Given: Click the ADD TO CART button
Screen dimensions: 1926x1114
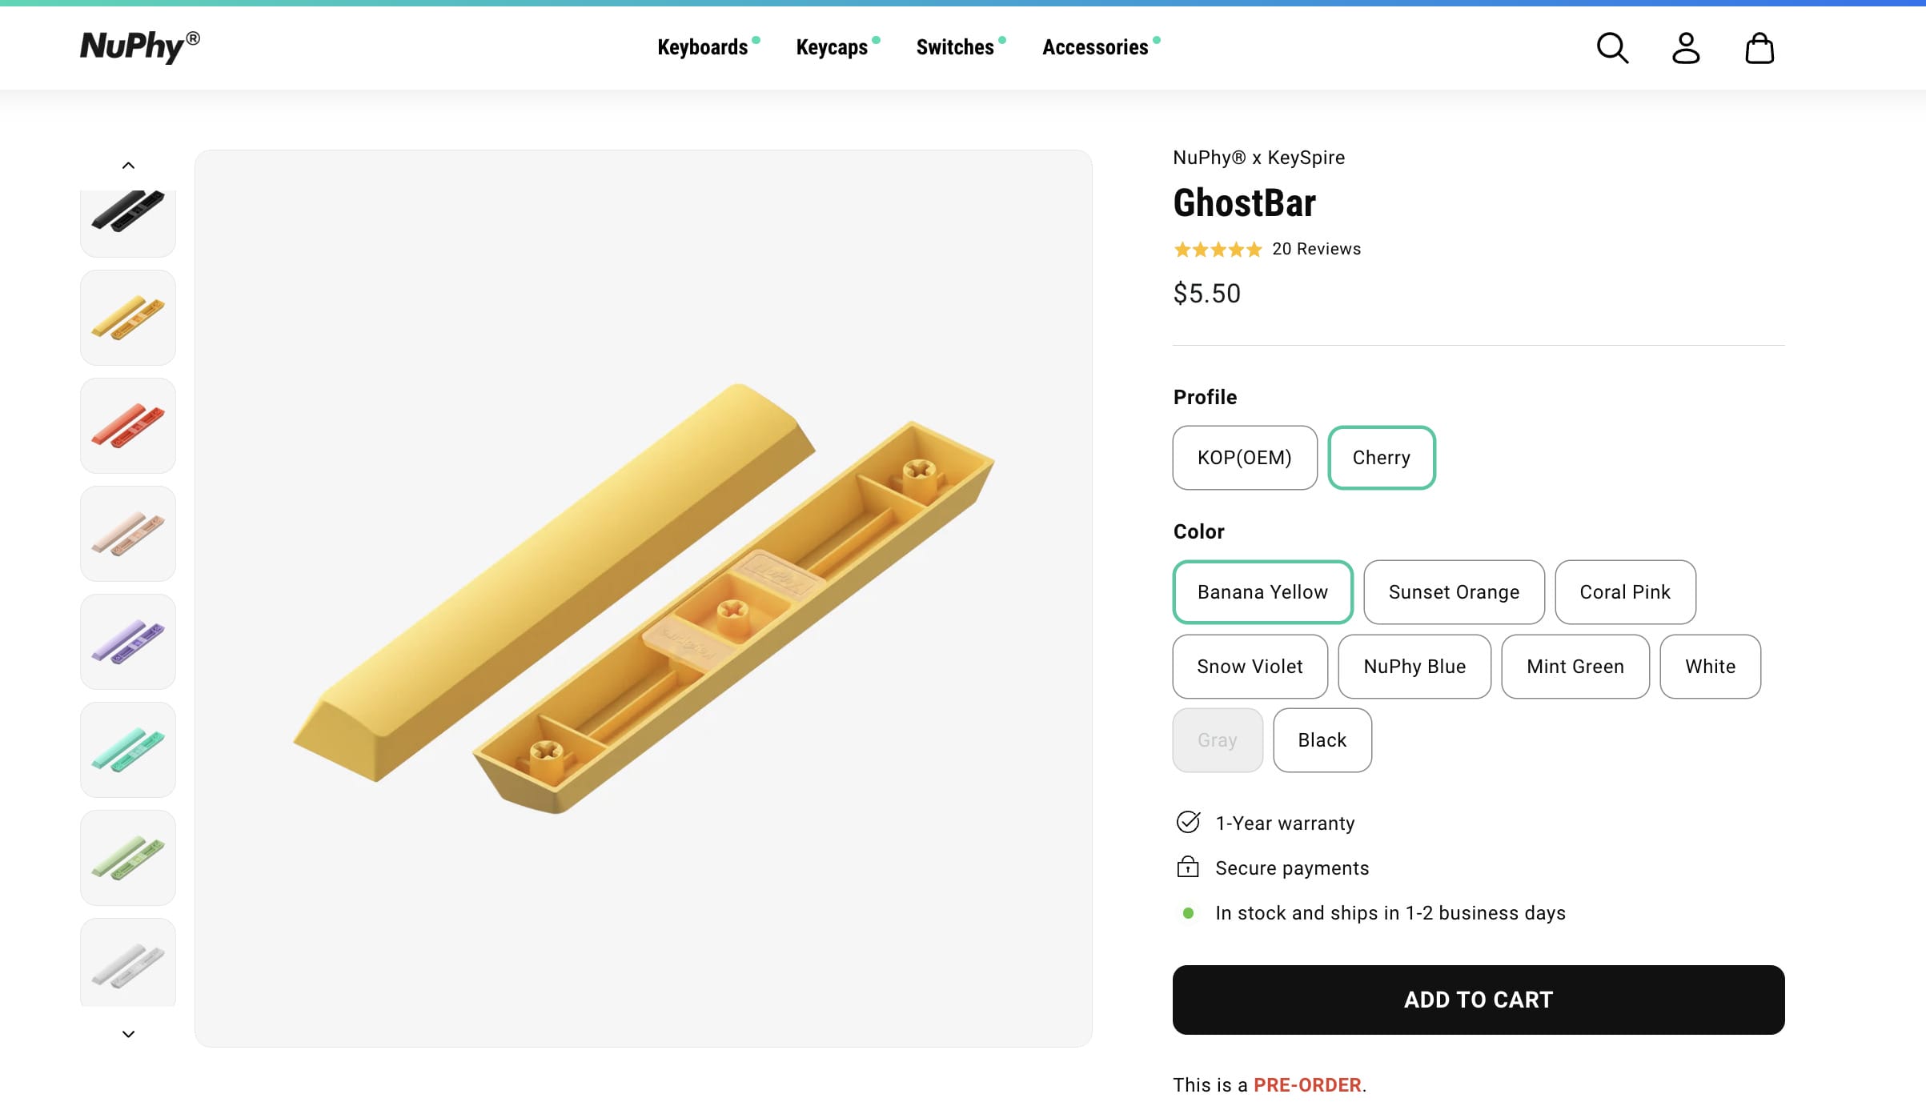Looking at the screenshot, I should 1478,1000.
